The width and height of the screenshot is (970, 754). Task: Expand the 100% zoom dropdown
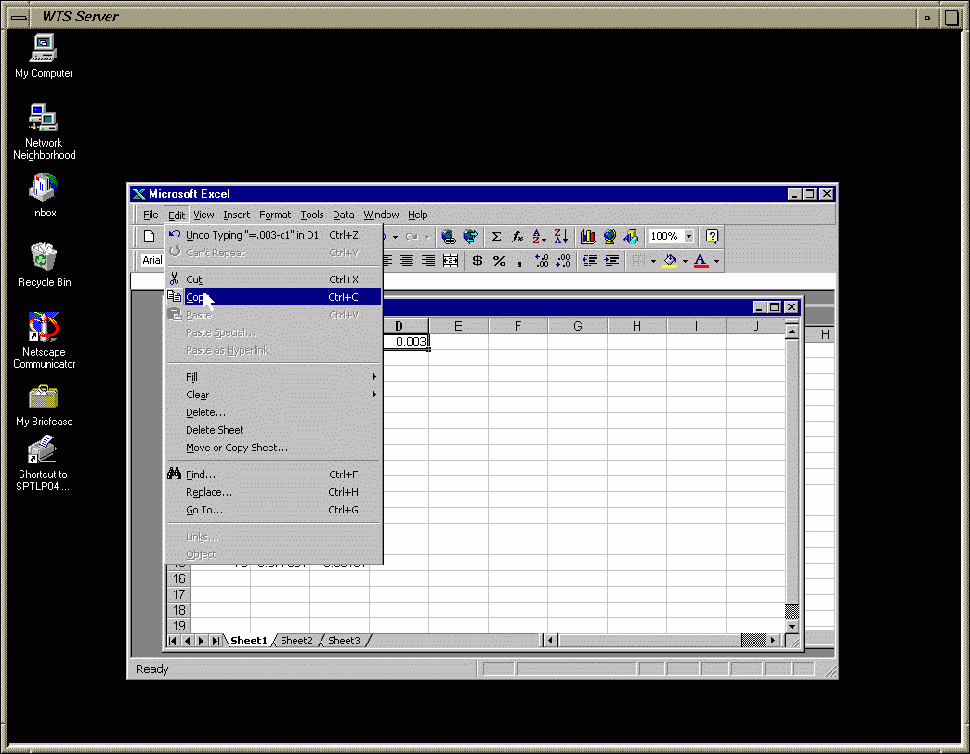point(689,237)
